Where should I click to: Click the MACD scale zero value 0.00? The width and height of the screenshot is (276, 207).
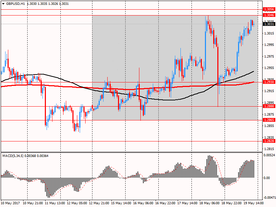point(267,178)
